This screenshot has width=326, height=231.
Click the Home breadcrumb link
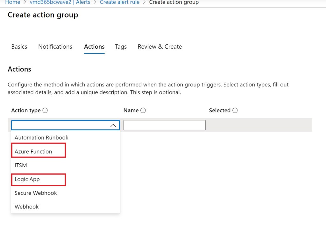tap(13, 3)
